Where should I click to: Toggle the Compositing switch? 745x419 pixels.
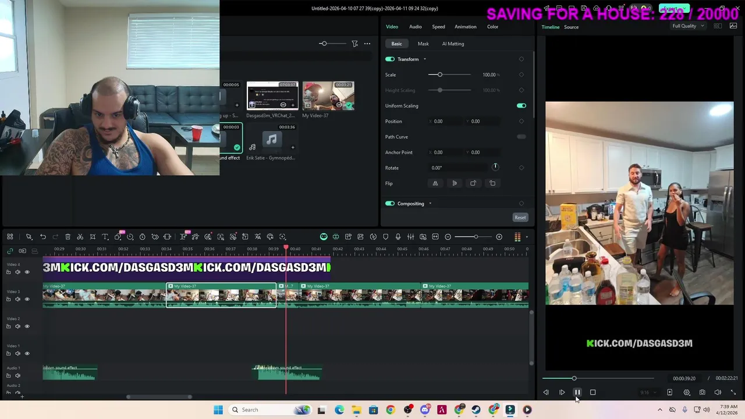[390, 204]
